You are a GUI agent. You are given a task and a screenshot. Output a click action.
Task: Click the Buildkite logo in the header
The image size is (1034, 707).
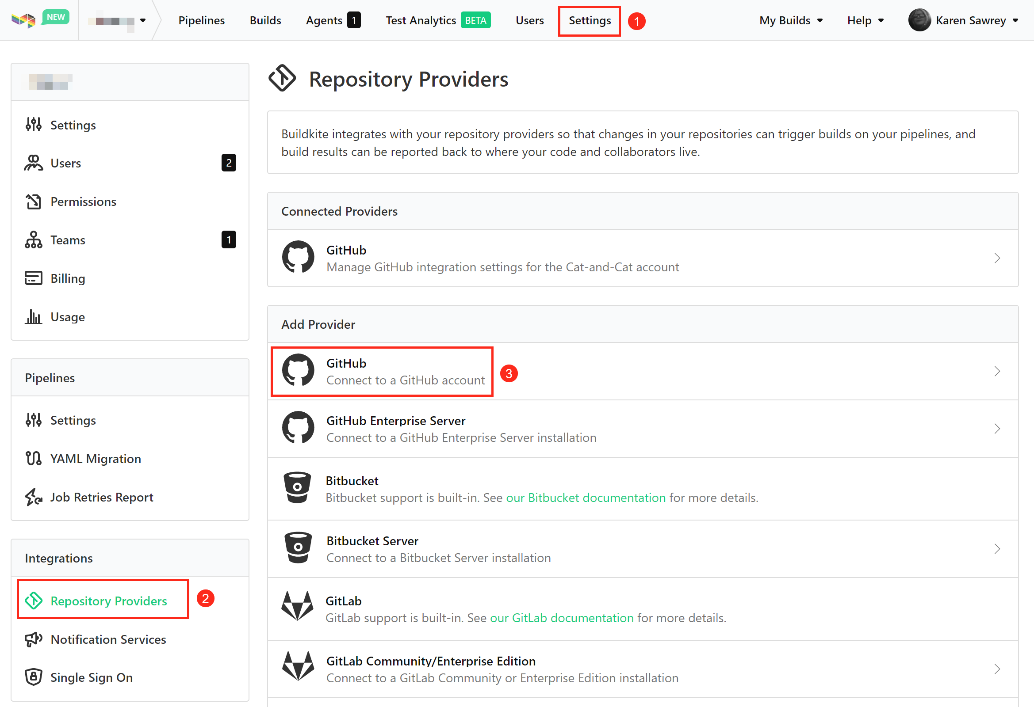[23, 20]
